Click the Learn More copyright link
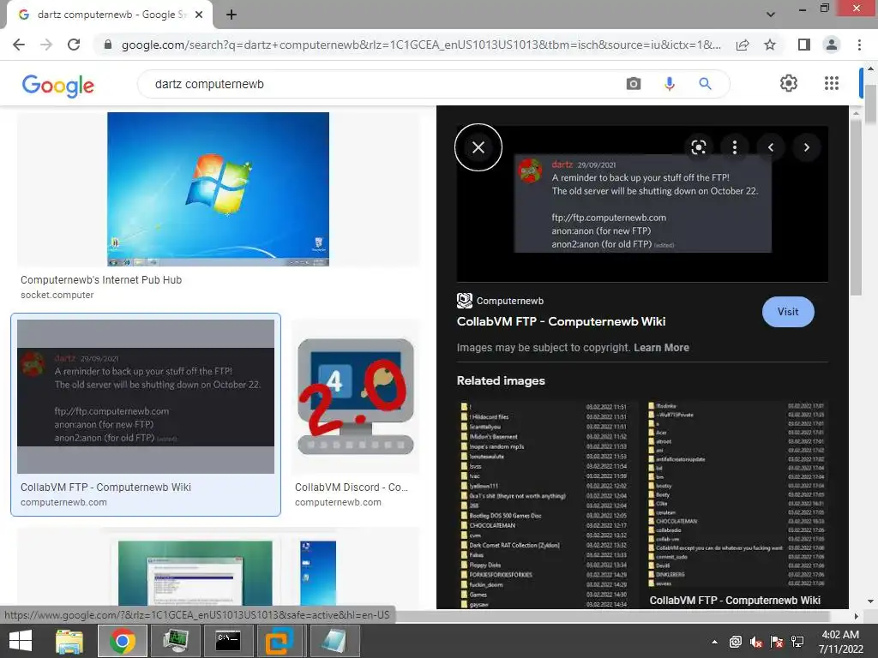Viewport: 878px width, 658px height. pyautogui.click(x=661, y=348)
